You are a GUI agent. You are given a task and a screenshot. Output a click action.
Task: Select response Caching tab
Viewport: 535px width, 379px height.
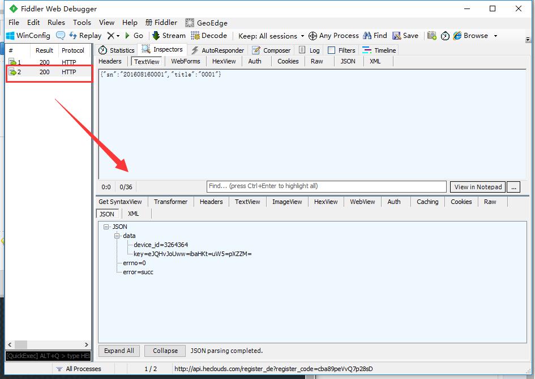click(x=427, y=202)
